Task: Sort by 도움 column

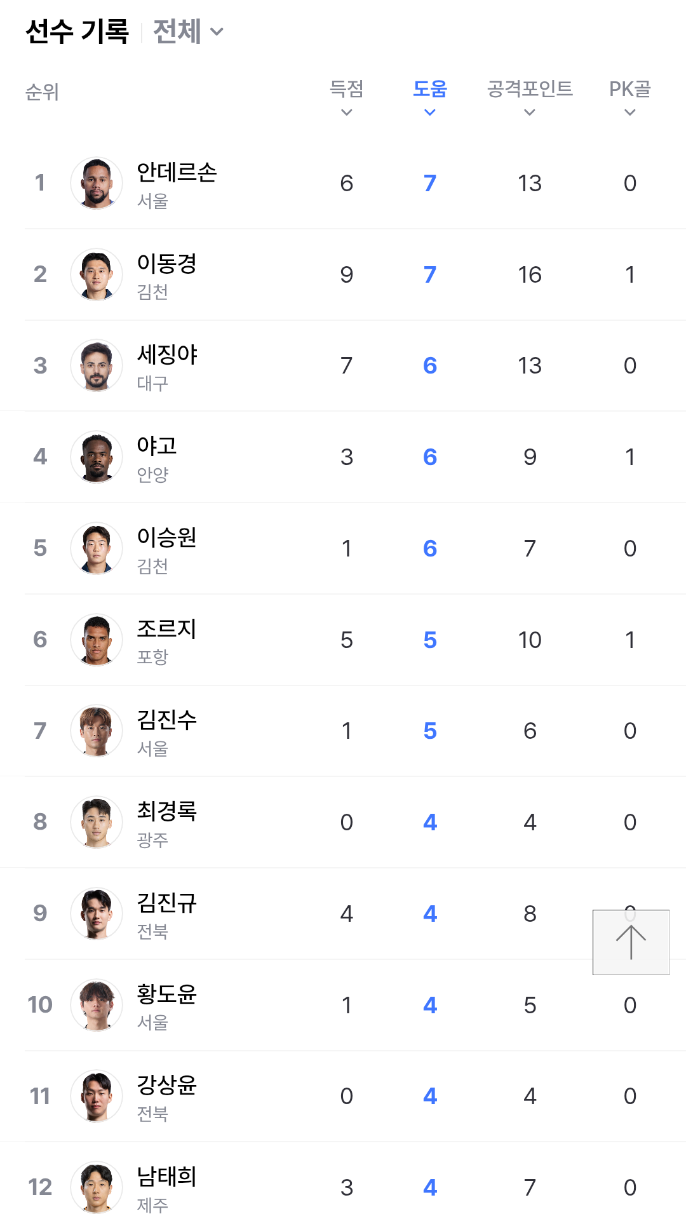Action: [429, 97]
